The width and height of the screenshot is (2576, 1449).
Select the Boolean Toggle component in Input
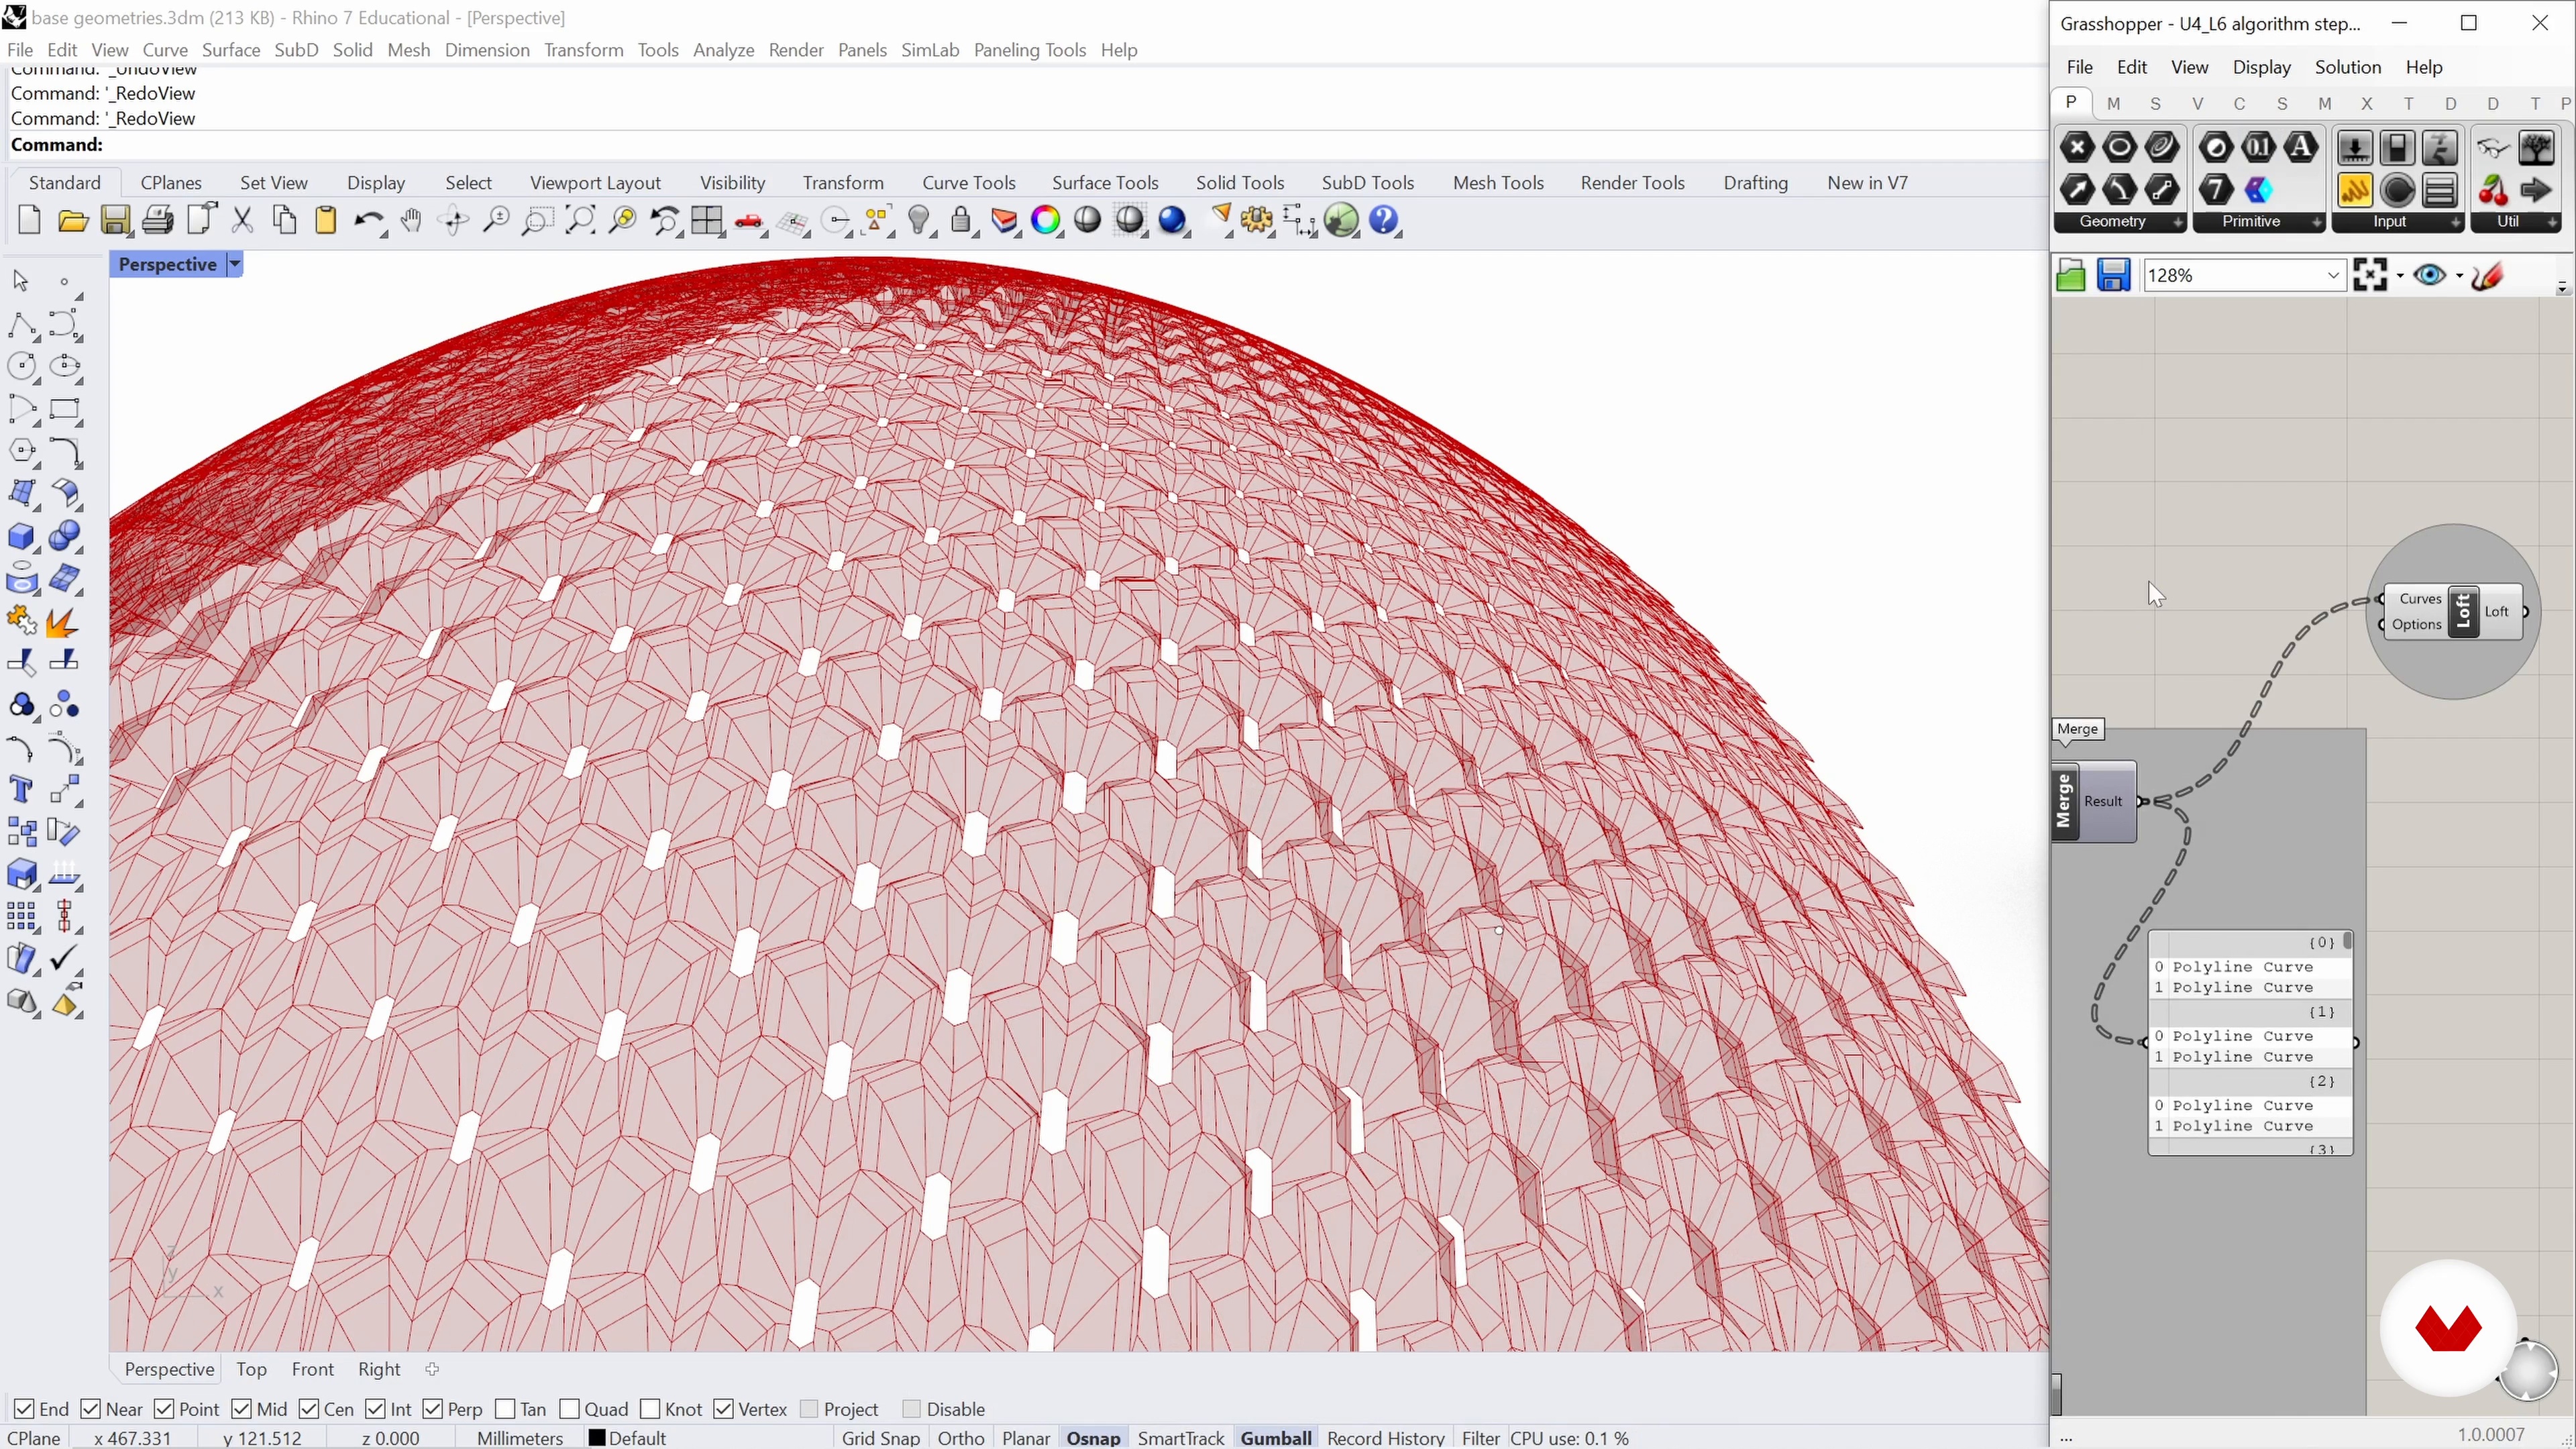click(x=2397, y=148)
